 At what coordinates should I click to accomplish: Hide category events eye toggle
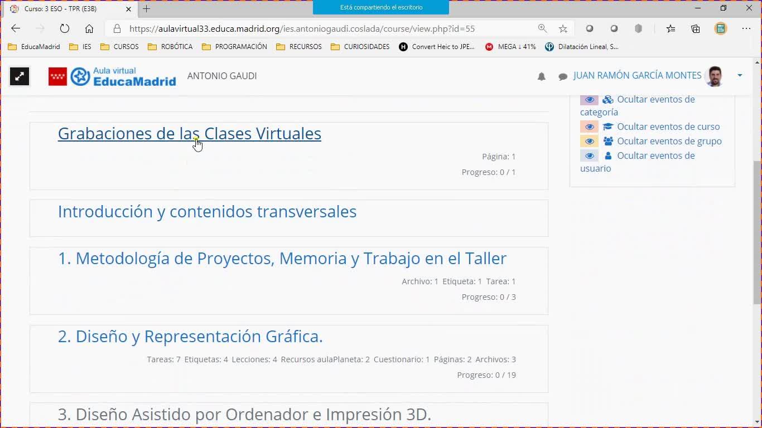[x=589, y=99]
